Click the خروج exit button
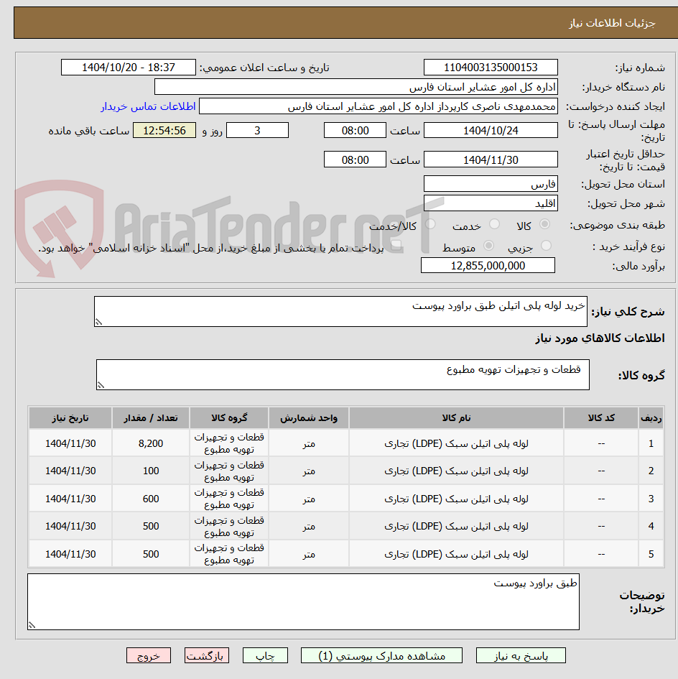678x679 pixels. pyautogui.click(x=149, y=655)
